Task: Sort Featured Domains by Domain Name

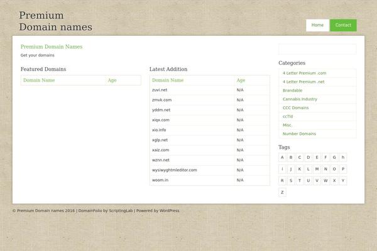Action: (39, 80)
